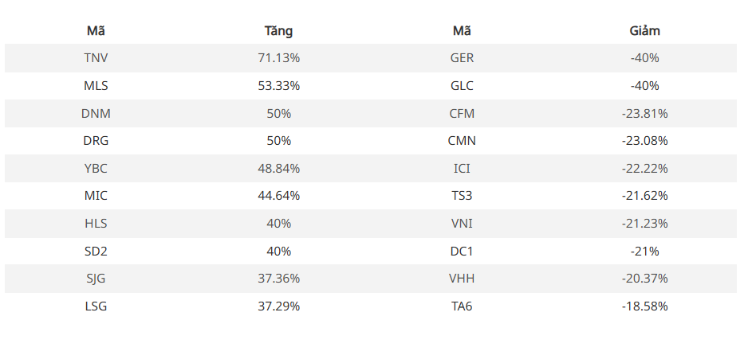Select the GLC ticker
The height and width of the screenshot is (363, 752).
(462, 86)
